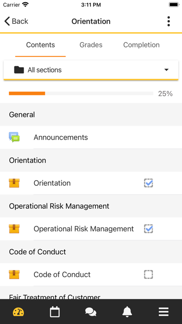
Task: Switch to the Grades tab
Action: 91,45
